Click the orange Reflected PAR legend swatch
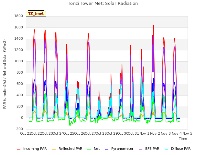The height and width of the screenshot is (155, 207). tap(54, 149)
